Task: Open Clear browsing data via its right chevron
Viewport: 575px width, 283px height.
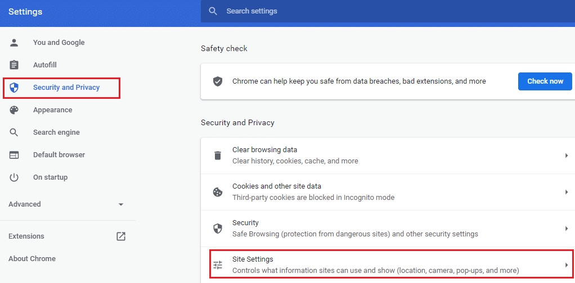Action: tap(567, 156)
